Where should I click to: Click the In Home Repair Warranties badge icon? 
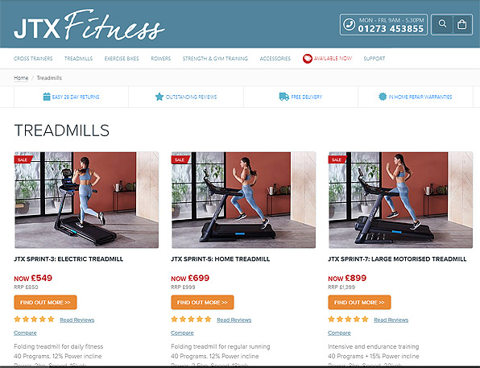383,97
